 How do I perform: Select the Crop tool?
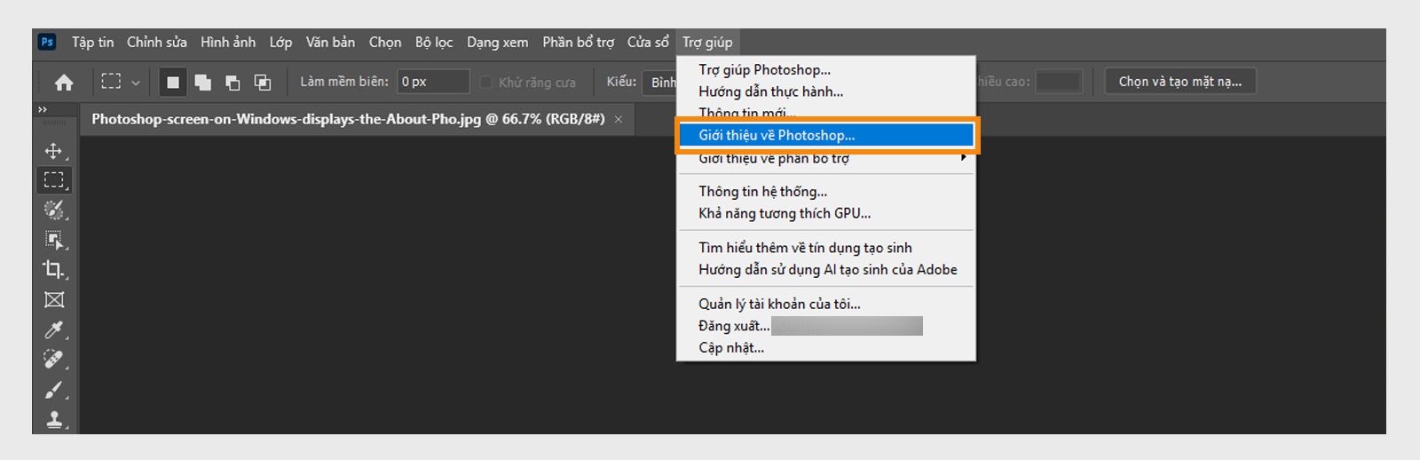(x=54, y=269)
